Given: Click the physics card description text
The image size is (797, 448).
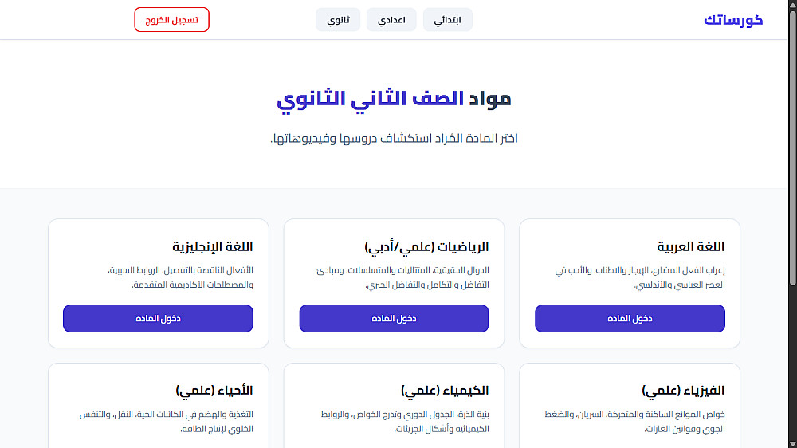Looking at the screenshot, I should (634, 422).
